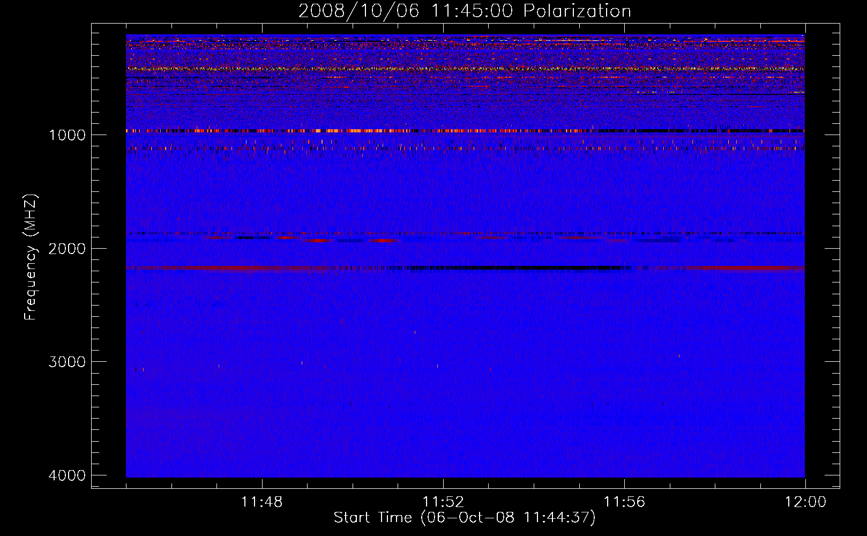Click the 11:48 time tick label
This screenshot has width=867, height=536.
click(262, 502)
